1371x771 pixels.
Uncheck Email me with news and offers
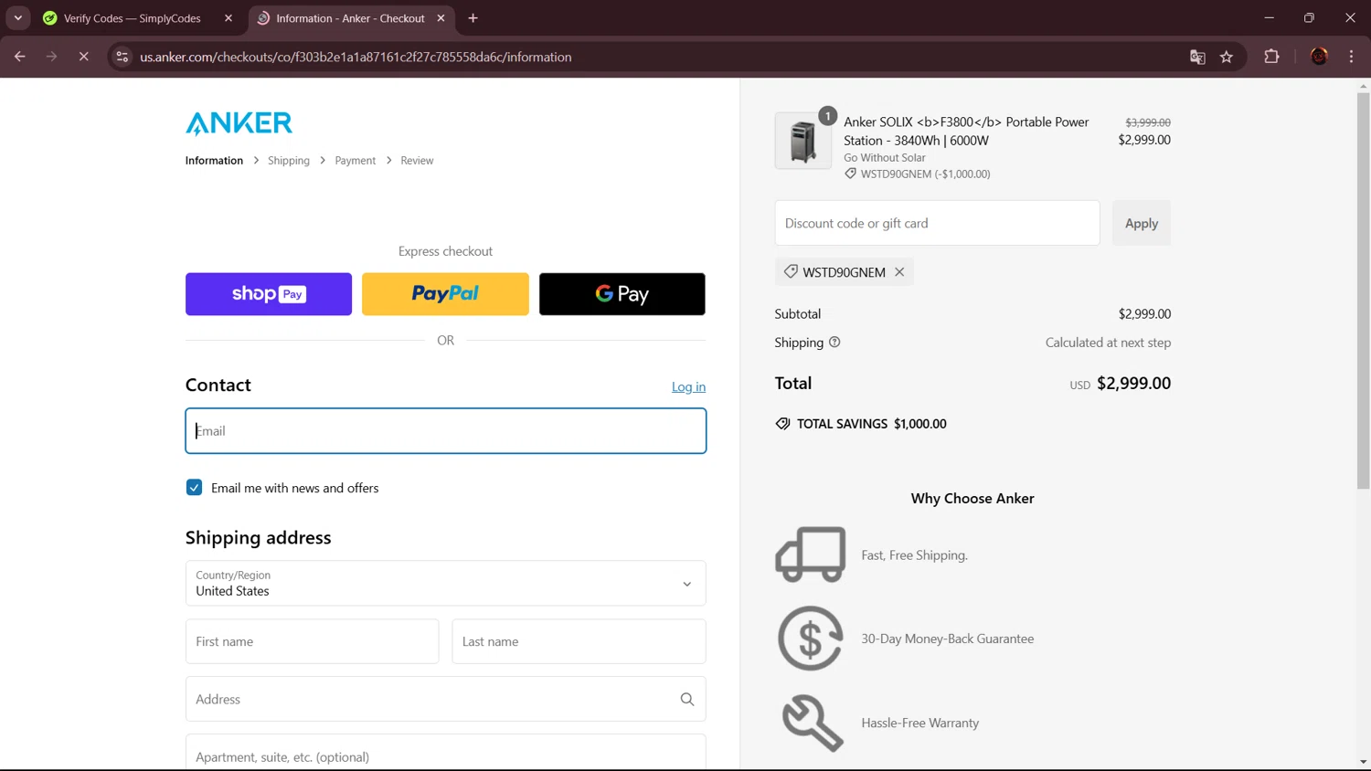tap(194, 488)
